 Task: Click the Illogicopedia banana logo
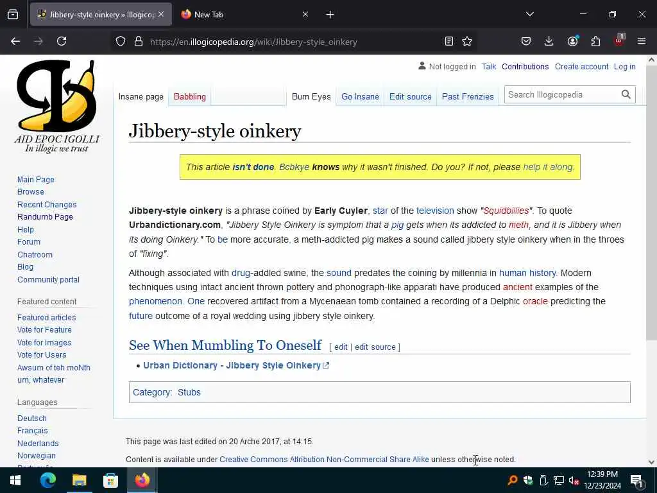click(x=56, y=107)
